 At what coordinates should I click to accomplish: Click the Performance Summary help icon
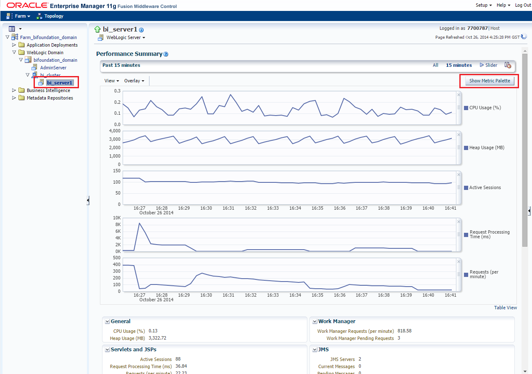tap(166, 54)
